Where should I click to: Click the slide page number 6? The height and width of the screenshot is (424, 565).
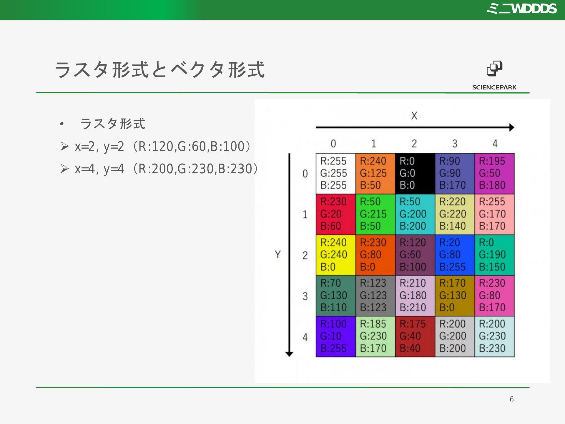[x=512, y=399]
